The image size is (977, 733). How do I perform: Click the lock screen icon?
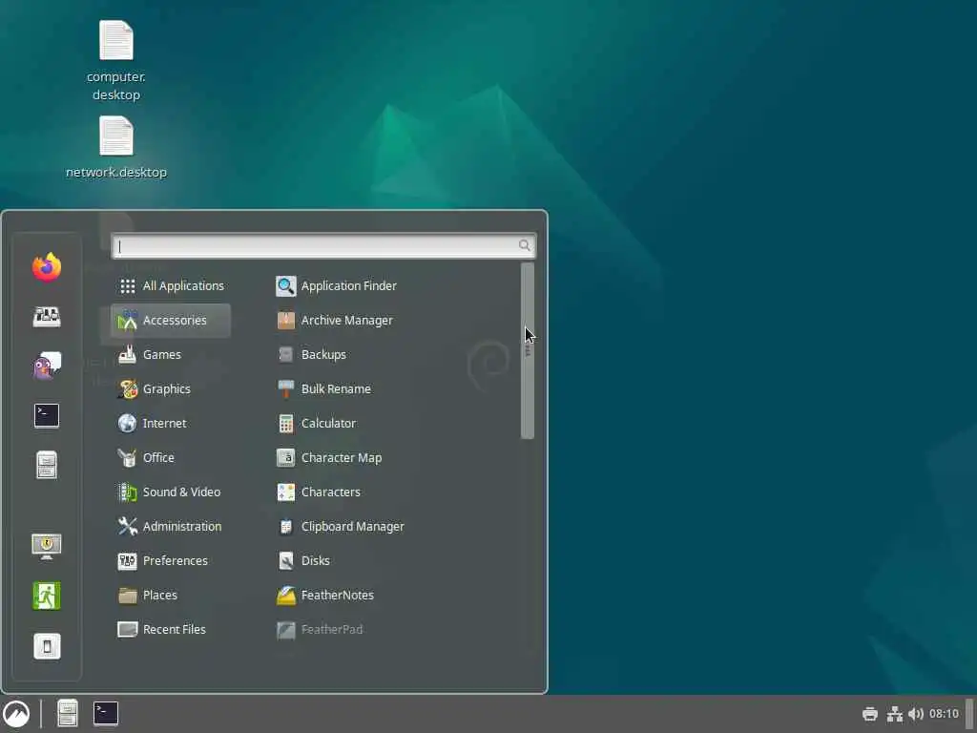click(x=47, y=547)
